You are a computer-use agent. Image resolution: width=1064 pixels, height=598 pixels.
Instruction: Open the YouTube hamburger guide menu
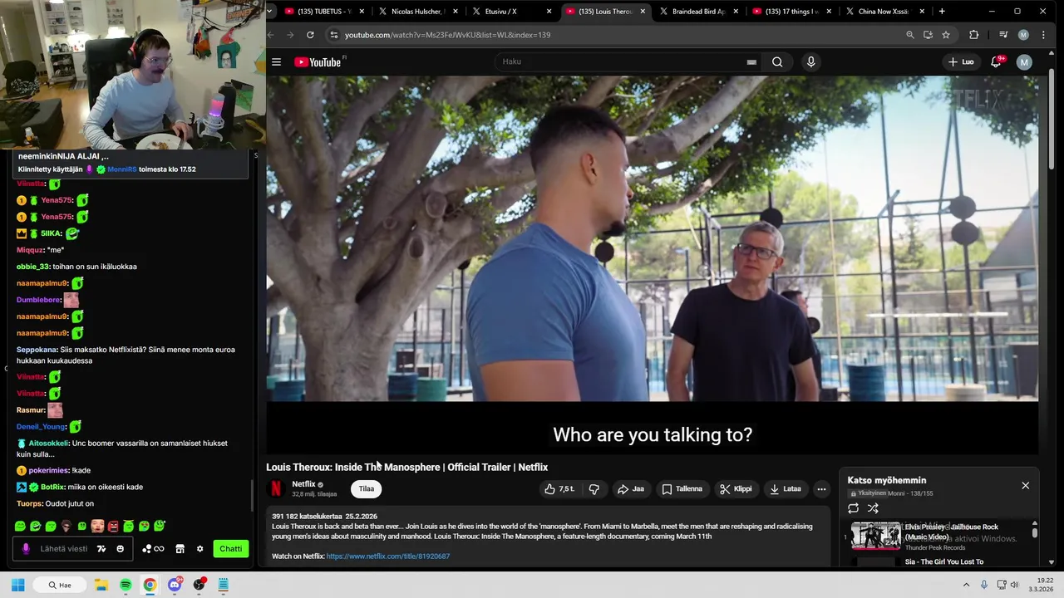(276, 61)
